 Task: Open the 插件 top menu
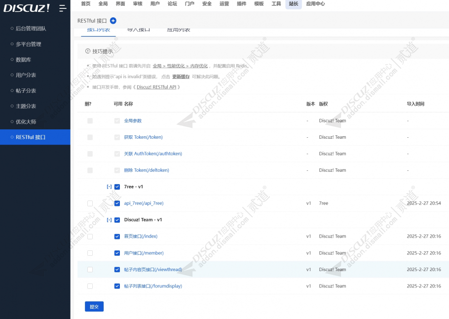241,4
